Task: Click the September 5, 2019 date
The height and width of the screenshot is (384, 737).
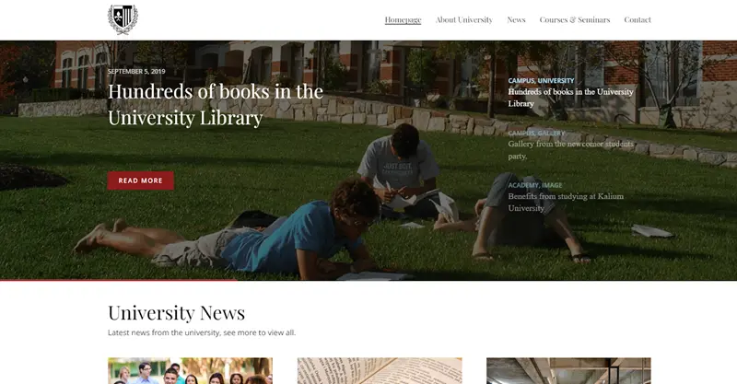Action: 136,72
